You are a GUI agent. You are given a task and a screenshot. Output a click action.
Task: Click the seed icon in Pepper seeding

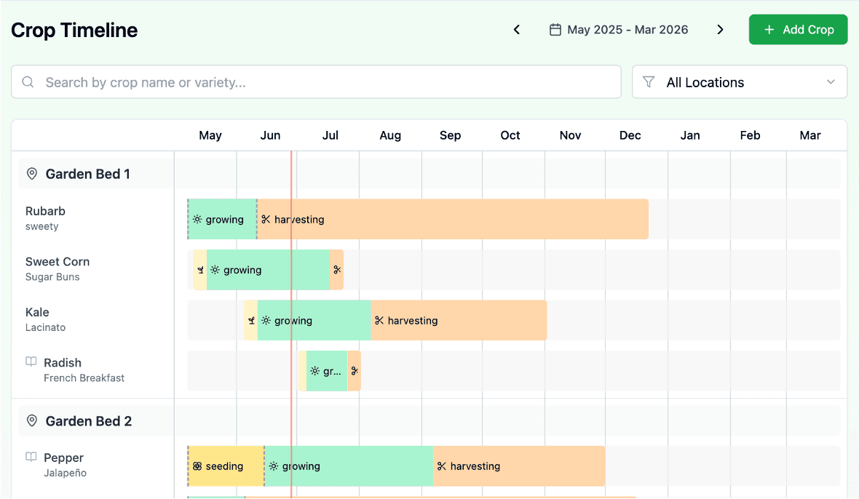pyautogui.click(x=197, y=466)
